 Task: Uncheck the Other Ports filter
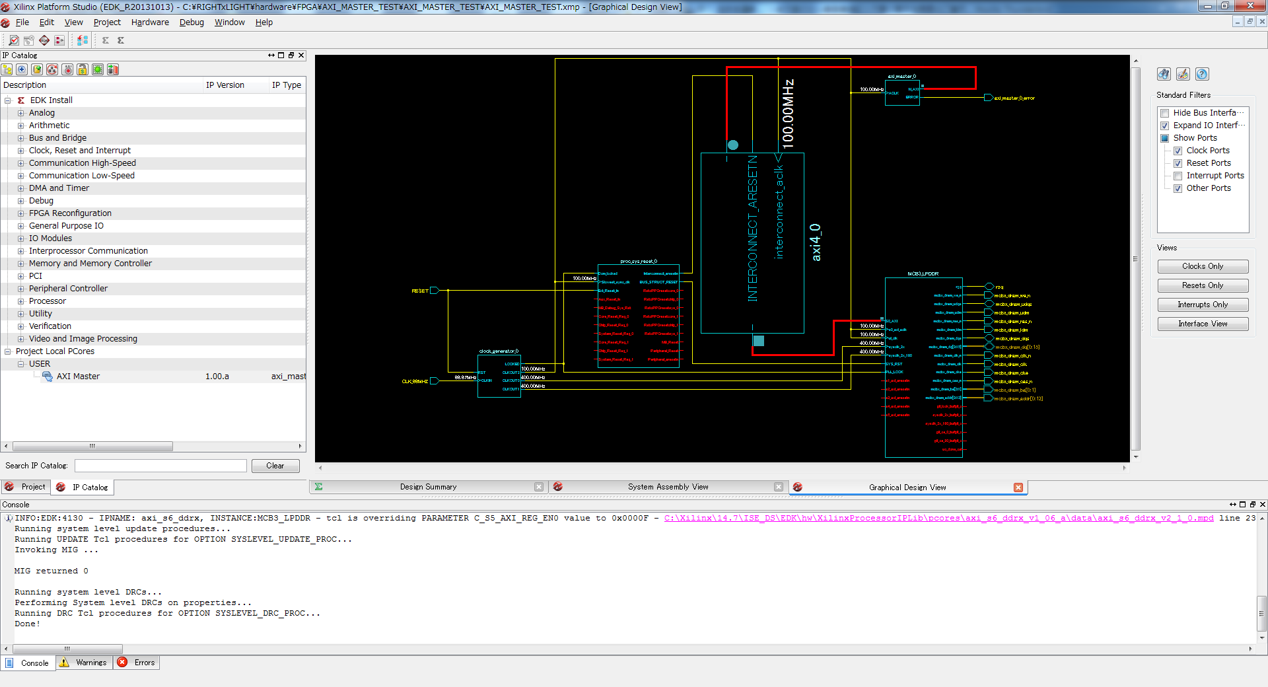click(1178, 188)
